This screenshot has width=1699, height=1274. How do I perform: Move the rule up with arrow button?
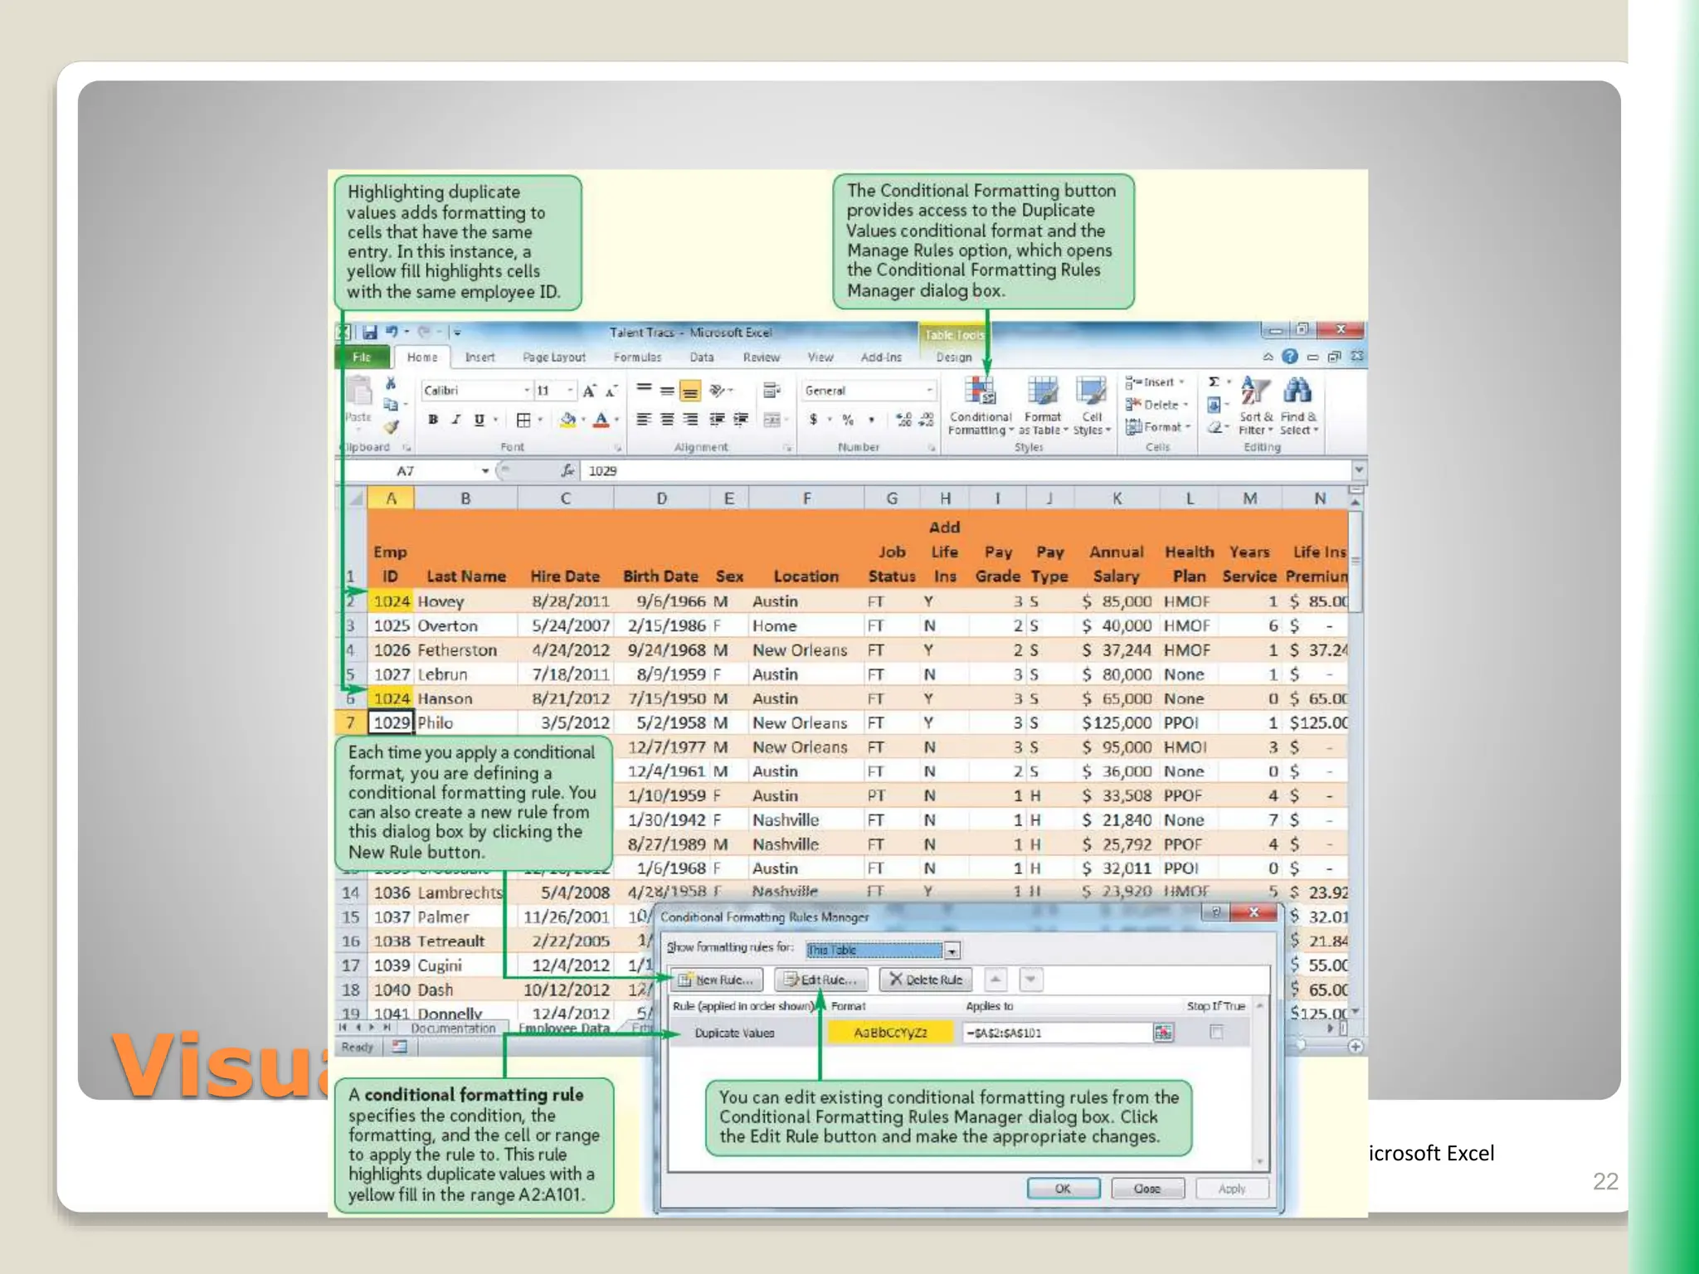[996, 980]
